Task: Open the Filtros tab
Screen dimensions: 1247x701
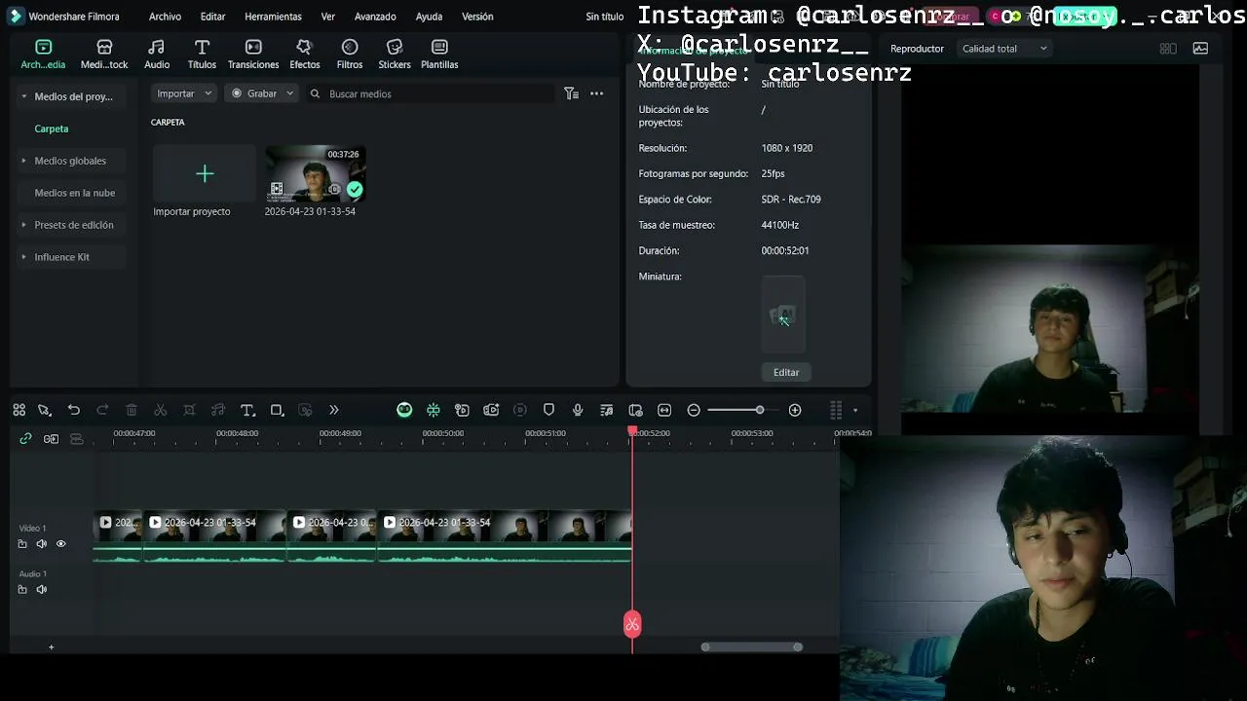Action: point(350,55)
